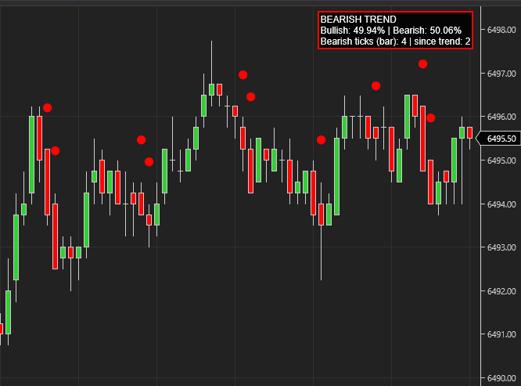Click the current price tag 6495.50

coord(499,139)
